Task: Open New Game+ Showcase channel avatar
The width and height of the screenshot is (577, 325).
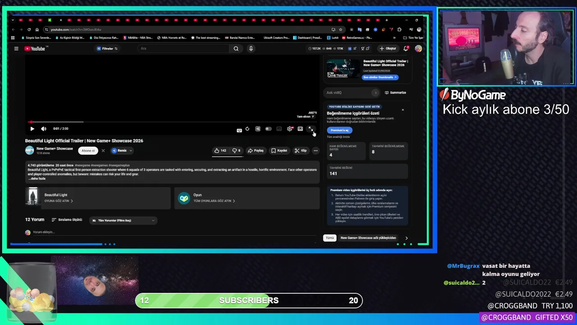Action: point(29,150)
